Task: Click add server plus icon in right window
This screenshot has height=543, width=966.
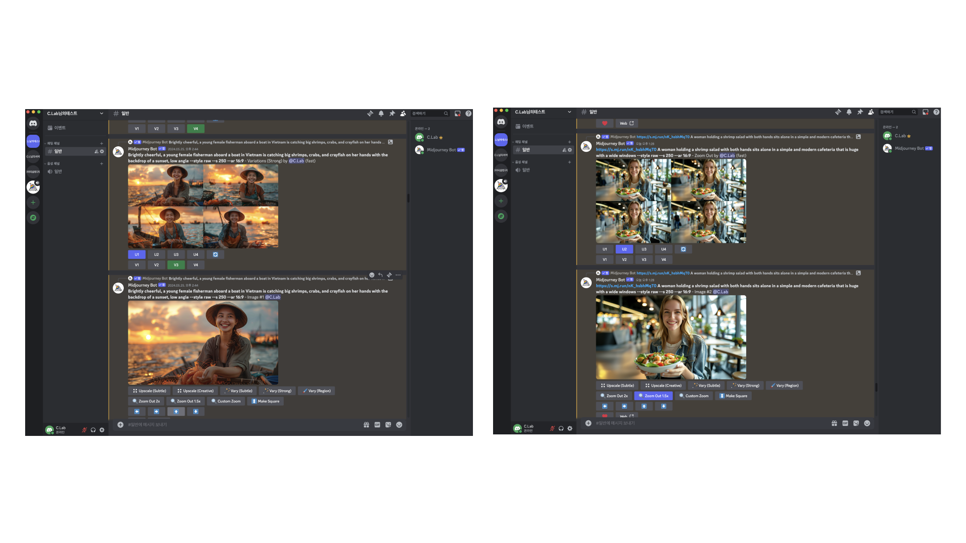Action: [501, 201]
